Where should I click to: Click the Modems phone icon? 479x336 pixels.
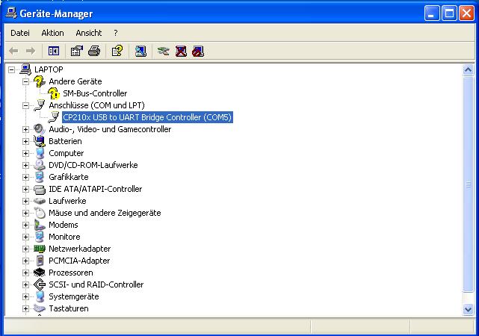40,225
